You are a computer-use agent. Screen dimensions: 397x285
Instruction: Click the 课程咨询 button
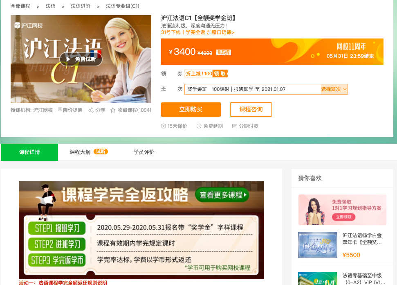coord(251,109)
